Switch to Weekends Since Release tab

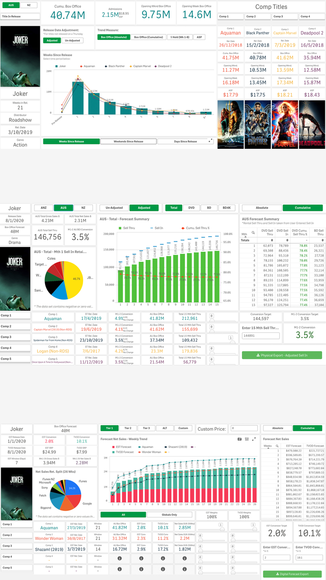[128, 142]
